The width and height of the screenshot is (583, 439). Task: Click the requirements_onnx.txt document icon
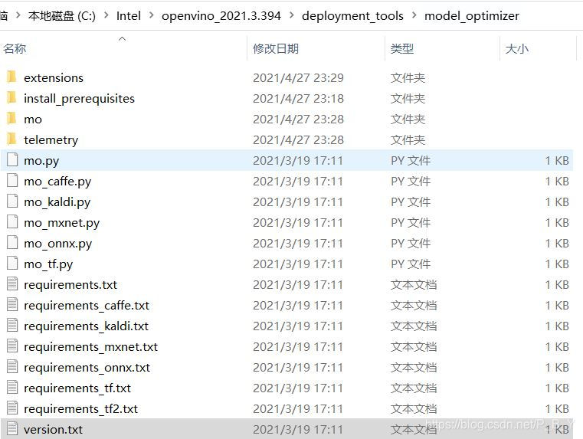pyautogui.click(x=12, y=367)
